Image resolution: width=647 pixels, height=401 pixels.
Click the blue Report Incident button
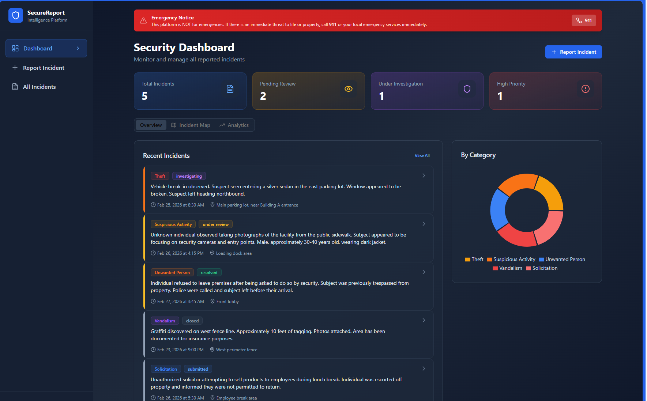[573, 52]
